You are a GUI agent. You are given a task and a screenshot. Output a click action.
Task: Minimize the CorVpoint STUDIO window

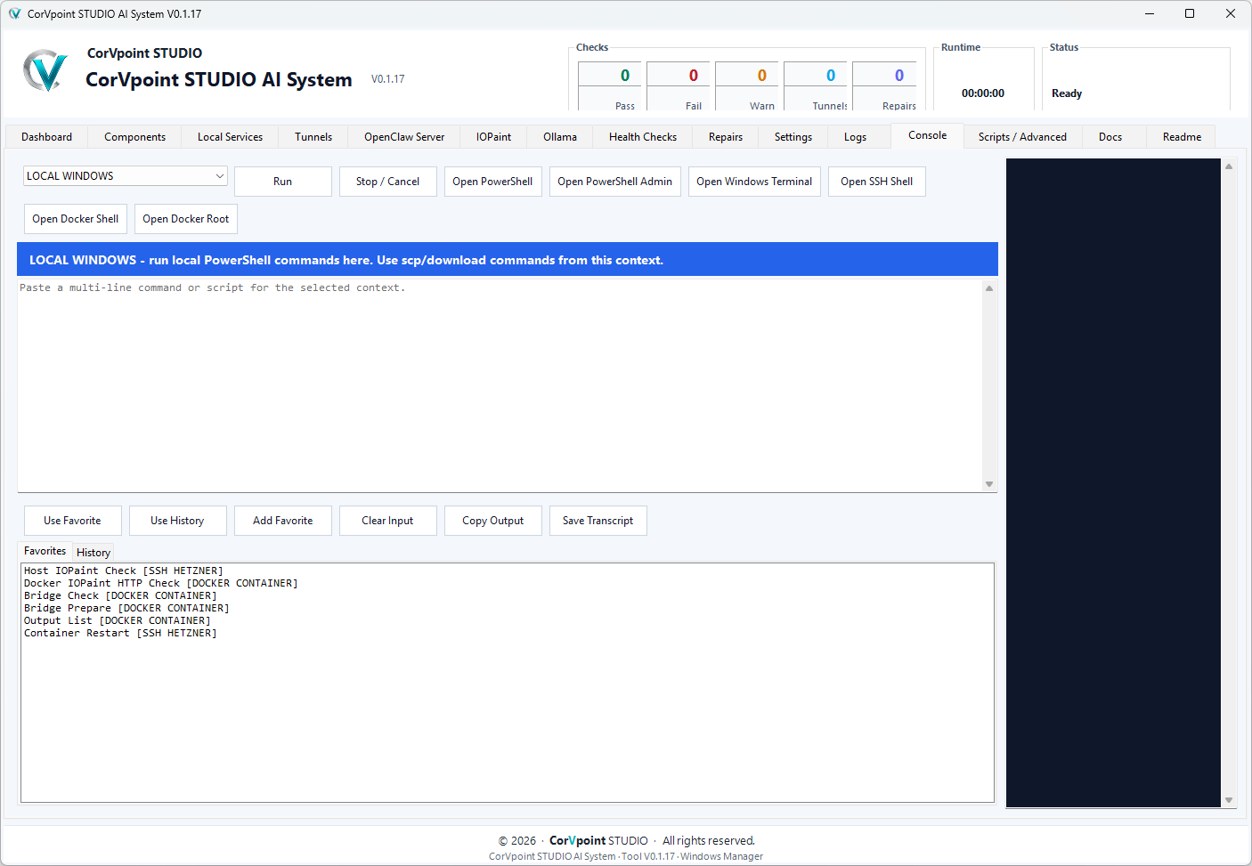pyautogui.click(x=1149, y=13)
